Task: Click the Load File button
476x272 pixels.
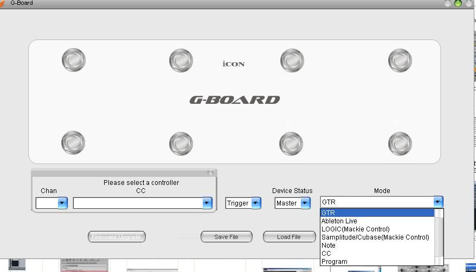Action: coord(289,237)
